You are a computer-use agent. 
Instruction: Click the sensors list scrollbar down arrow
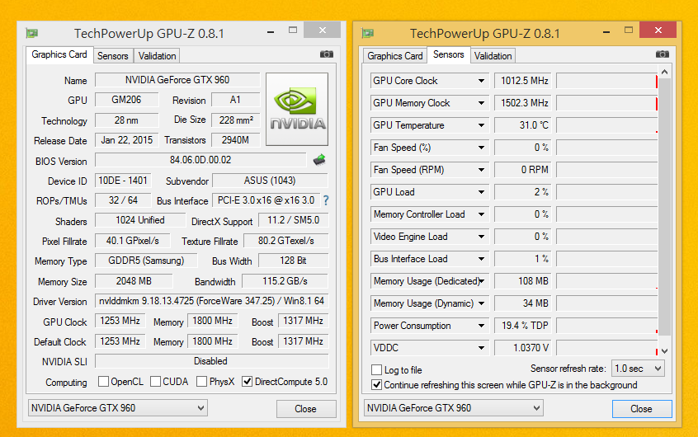click(665, 350)
